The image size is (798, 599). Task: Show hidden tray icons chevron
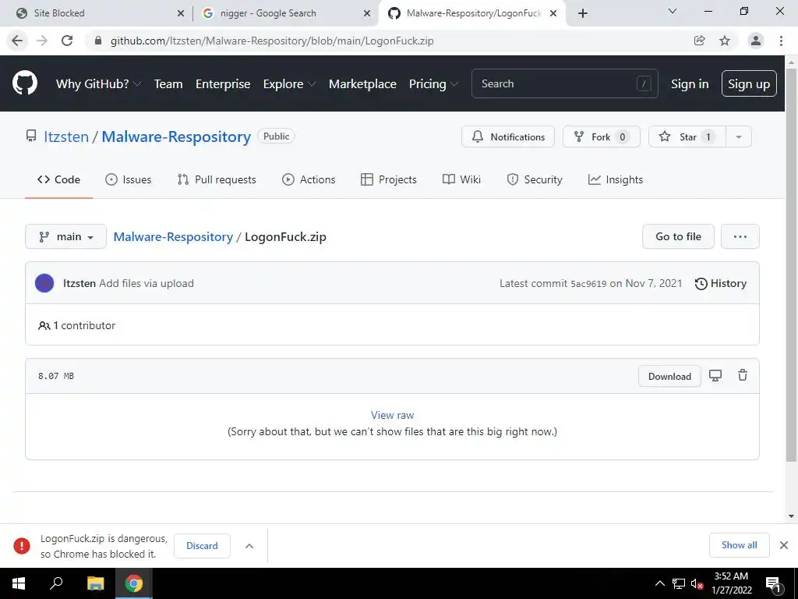pos(659,583)
